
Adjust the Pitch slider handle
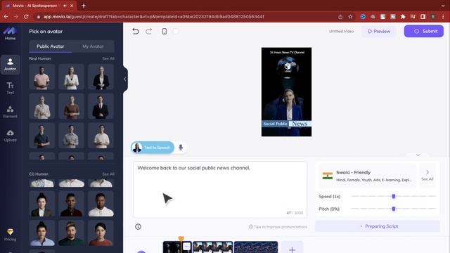pos(394,209)
